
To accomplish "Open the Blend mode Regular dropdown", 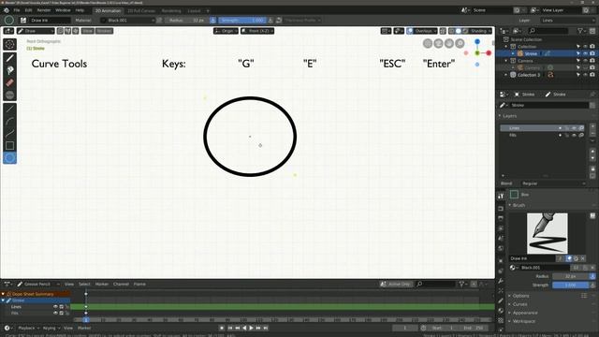I will pyautogui.click(x=553, y=183).
